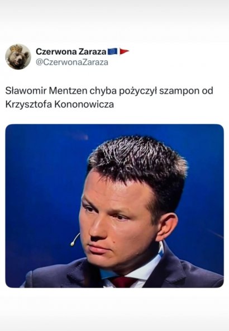Open the bear profile avatar
This screenshot has height=331, width=229.
(x=18, y=57)
